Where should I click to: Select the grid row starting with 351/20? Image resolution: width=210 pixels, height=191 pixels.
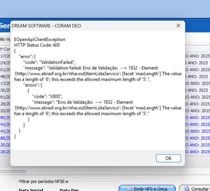click(5, 70)
